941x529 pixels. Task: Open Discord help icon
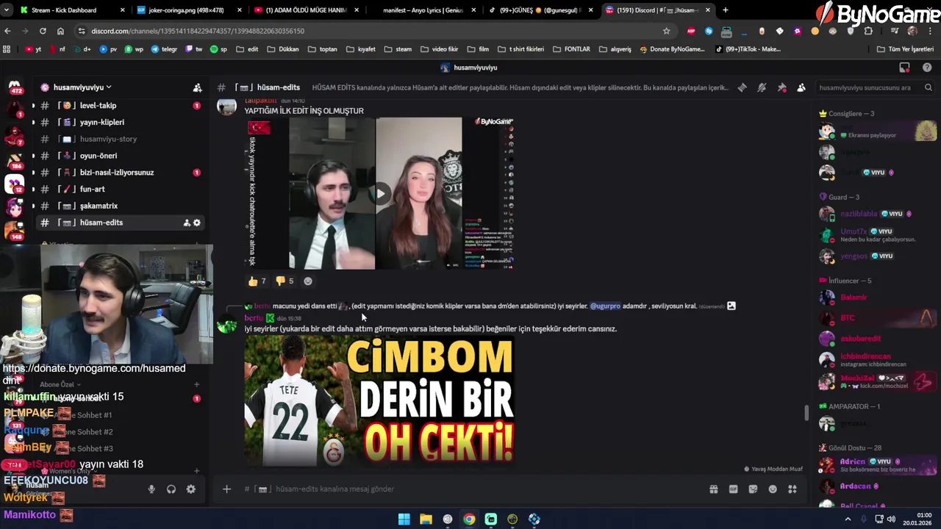[x=927, y=68]
